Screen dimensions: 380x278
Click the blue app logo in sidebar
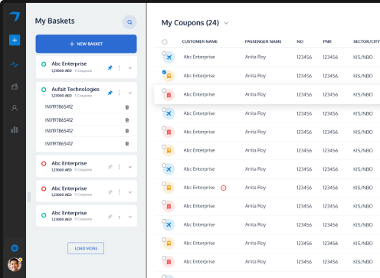[x=15, y=16]
